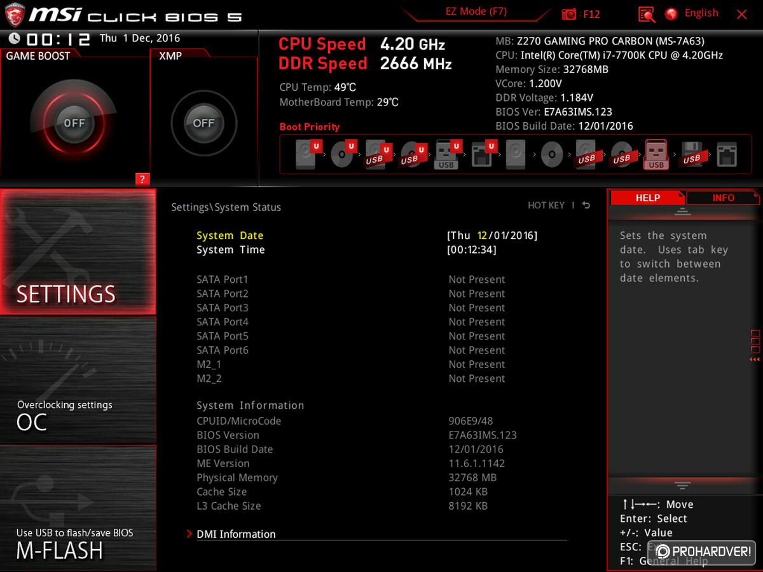Expand the DMI Information submenu
The image size is (763, 572).
coord(236,535)
